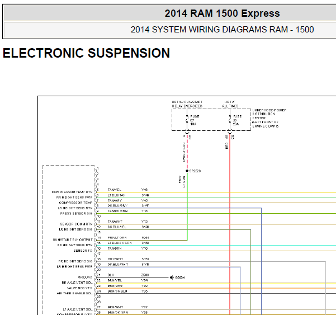Click the "LT BLU/TAN" wire color label
This screenshot has height=315, width=336.
[117, 195]
